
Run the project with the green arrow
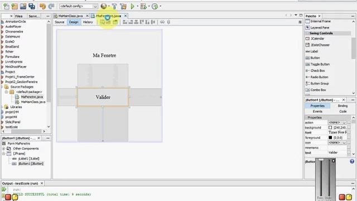[x=133, y=6]
